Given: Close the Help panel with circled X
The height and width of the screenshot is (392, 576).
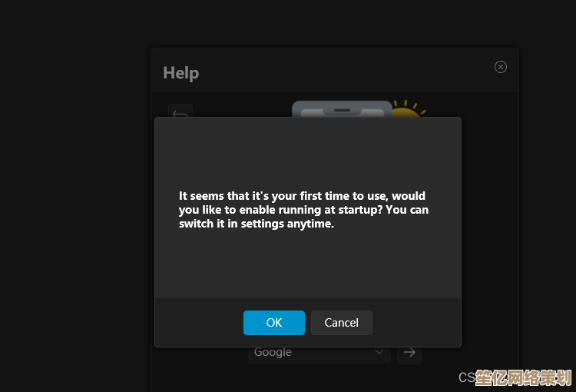Looking at the screenshot, I should point(501,67).
